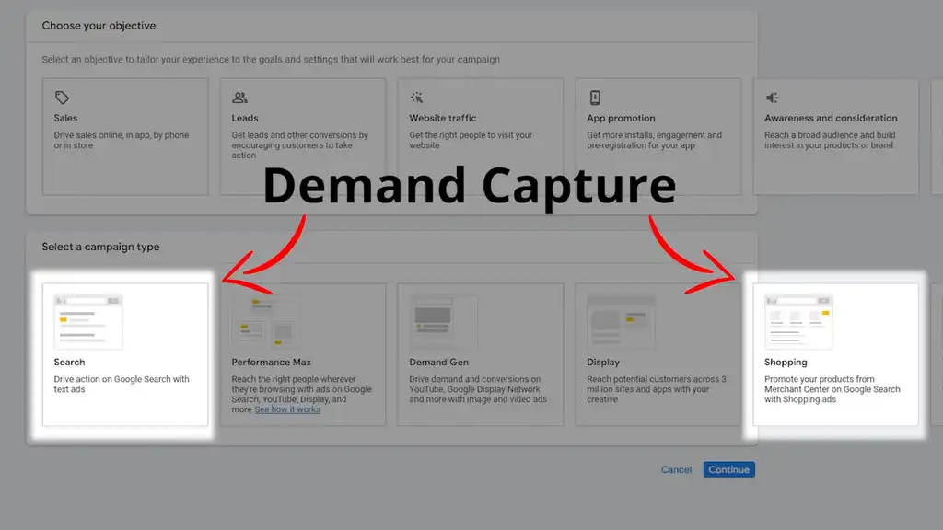Pick the Demand Gen campaign type title
Viewport: 943px width, 530px height.
(438, 362)
